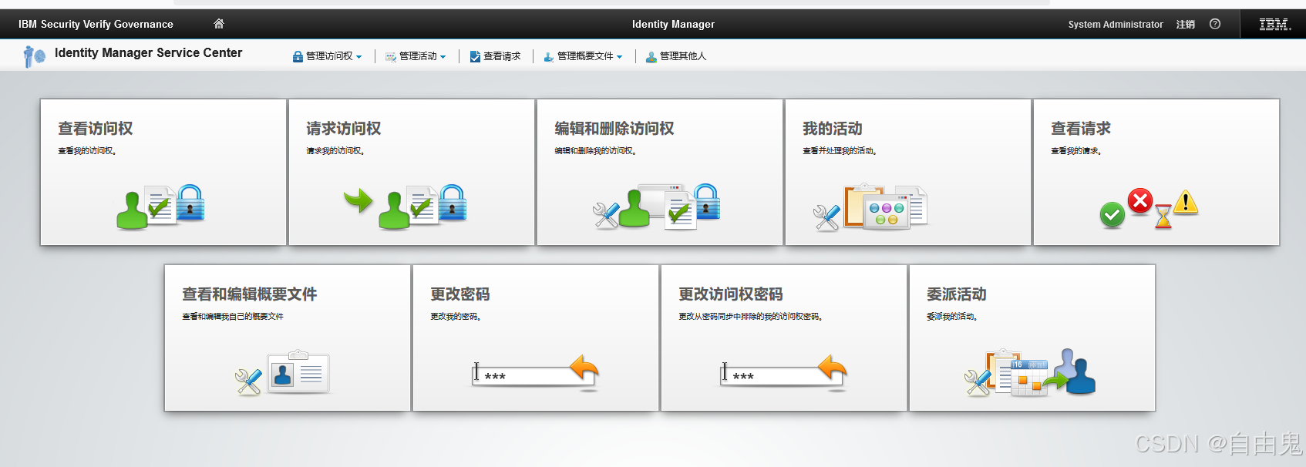
Task: Click the text 查看我的请求。
Action: coord(1076,151)
